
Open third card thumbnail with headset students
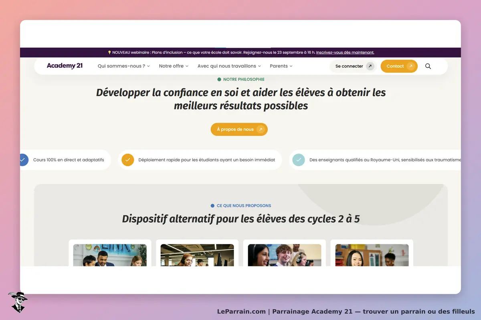click(285, 255)
